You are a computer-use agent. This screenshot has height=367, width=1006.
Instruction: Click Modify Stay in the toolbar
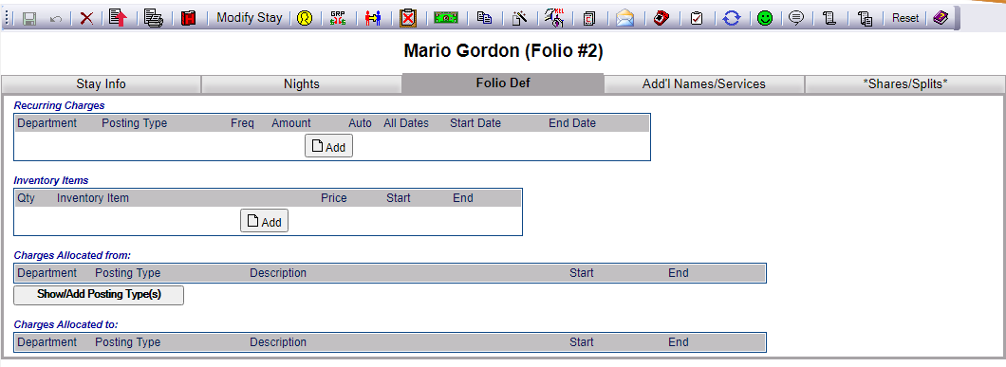pyautogui.click(x=250, y=18)
